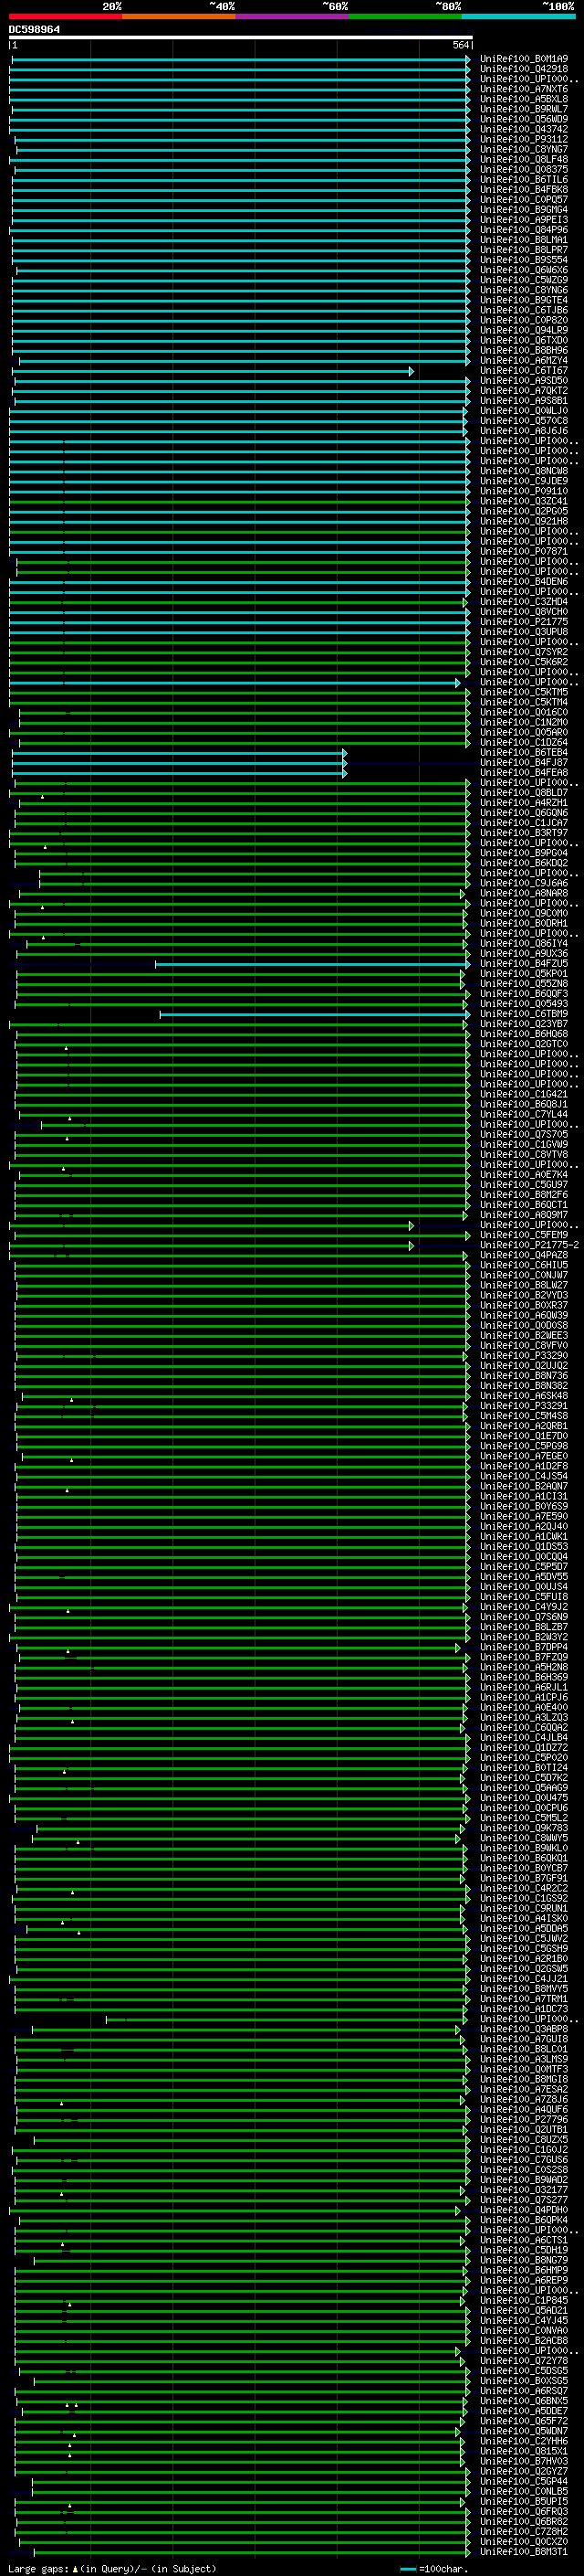
Task: Click the shortened cyan bar for C6TI67
Action: coord(213,371)
